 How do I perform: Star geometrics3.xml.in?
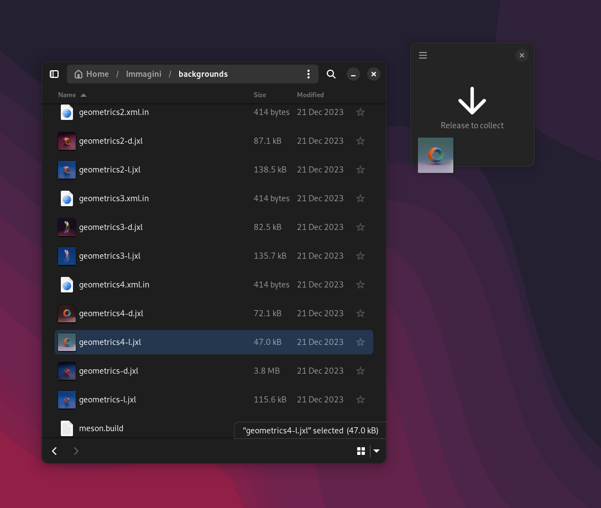point(360,198)
